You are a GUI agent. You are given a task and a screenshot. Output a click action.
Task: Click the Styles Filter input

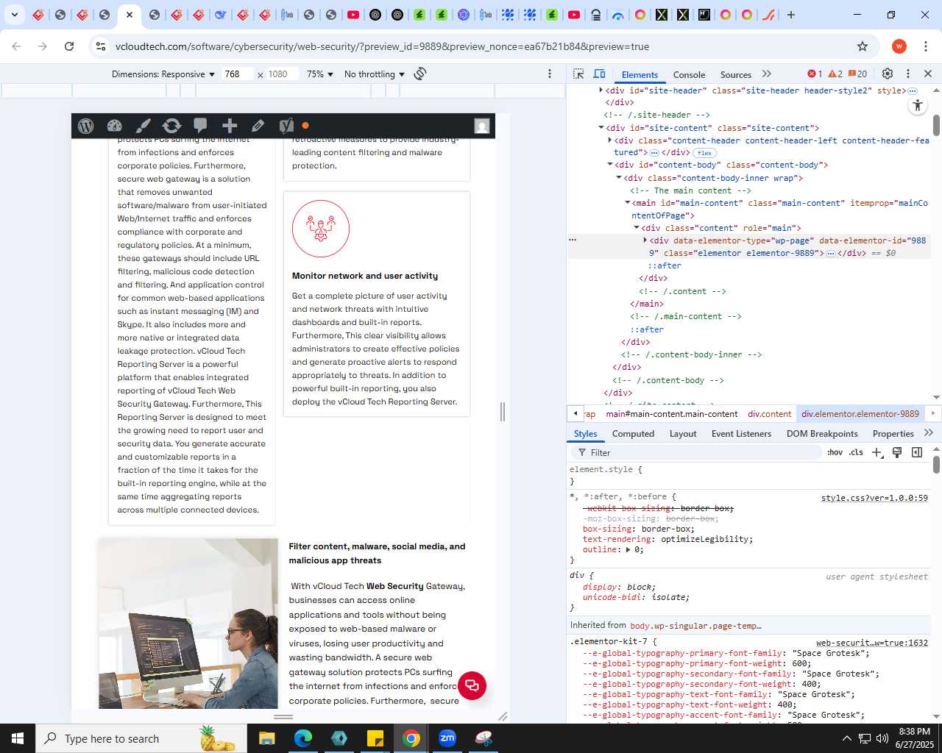coord(699,452)
